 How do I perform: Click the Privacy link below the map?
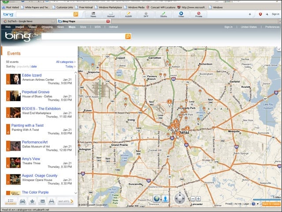pos(229,204)
